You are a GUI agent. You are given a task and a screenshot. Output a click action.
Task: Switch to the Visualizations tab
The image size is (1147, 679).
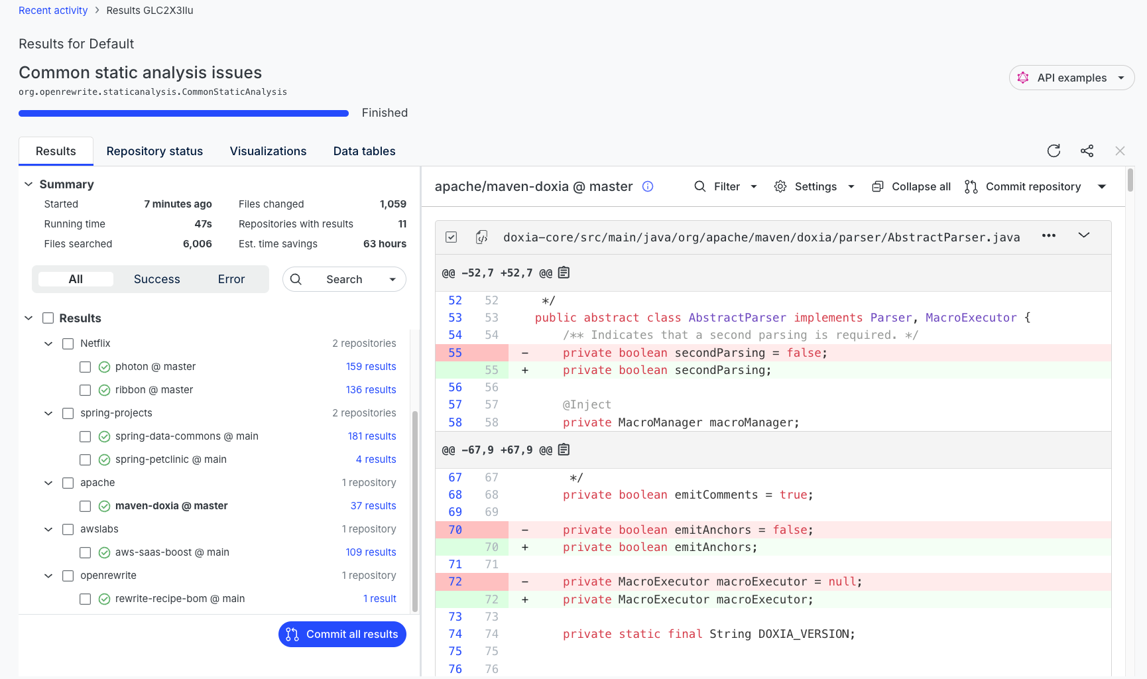click(x=268, y=151)
